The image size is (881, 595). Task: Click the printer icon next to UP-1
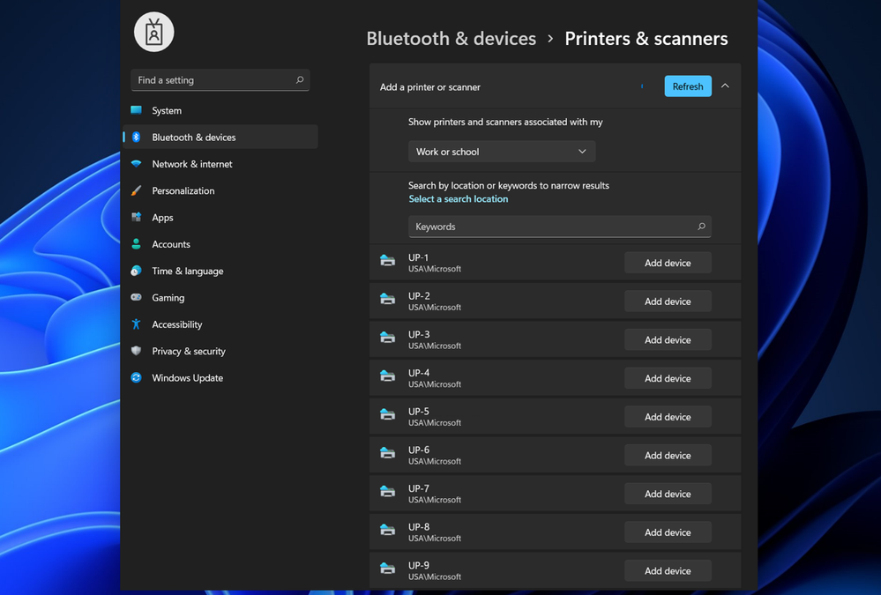[388, 260]
